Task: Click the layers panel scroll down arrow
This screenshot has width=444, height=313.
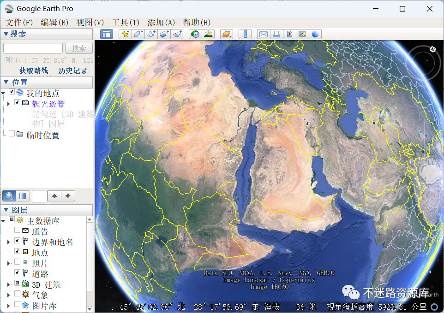Action: 90,309
